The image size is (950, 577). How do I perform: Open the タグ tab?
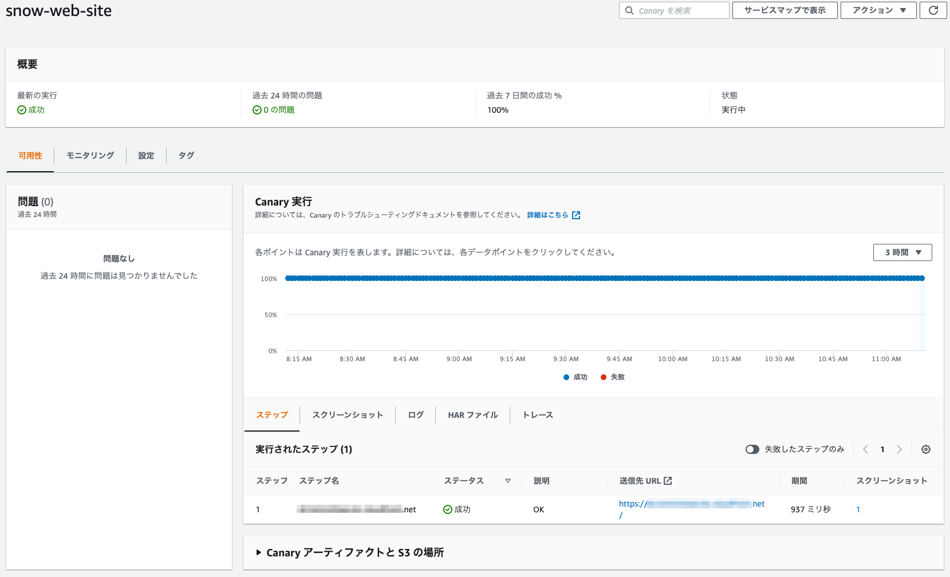[186, 156]
